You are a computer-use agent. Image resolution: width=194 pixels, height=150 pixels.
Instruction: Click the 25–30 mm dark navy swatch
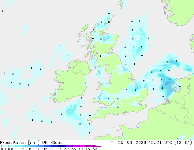(x=62, y=146)
